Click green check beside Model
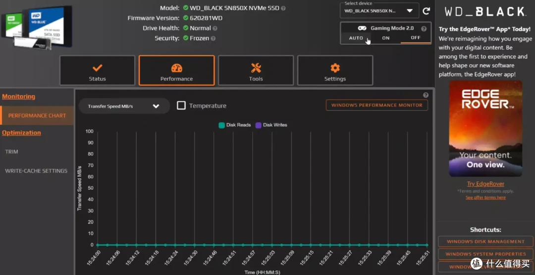 [186, 8]
